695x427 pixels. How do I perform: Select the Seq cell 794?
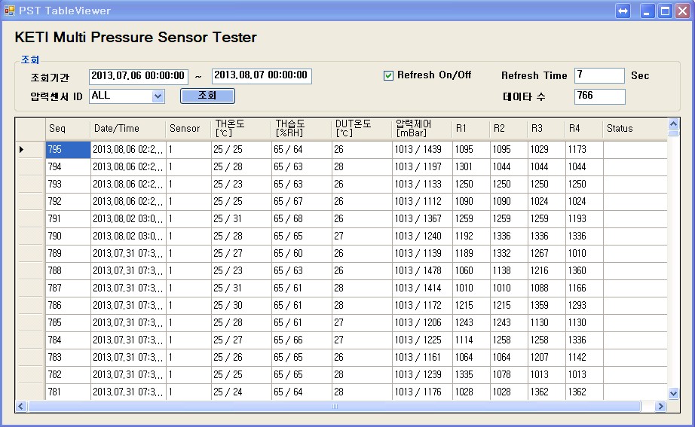point(68,167)
